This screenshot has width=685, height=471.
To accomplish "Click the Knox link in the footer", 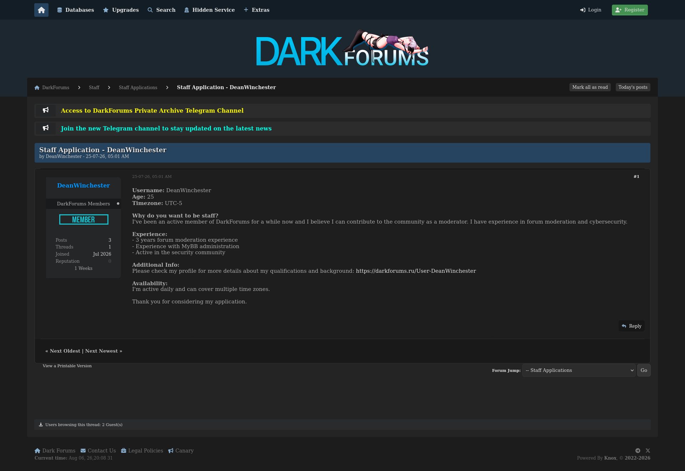I will 610,458.
